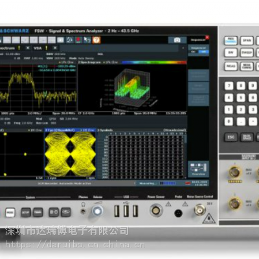Image resolution: width=259 pixels, height=259 pixels.
Task: Click the Symbols table vertical scrollbar
Action: point(185,155)
